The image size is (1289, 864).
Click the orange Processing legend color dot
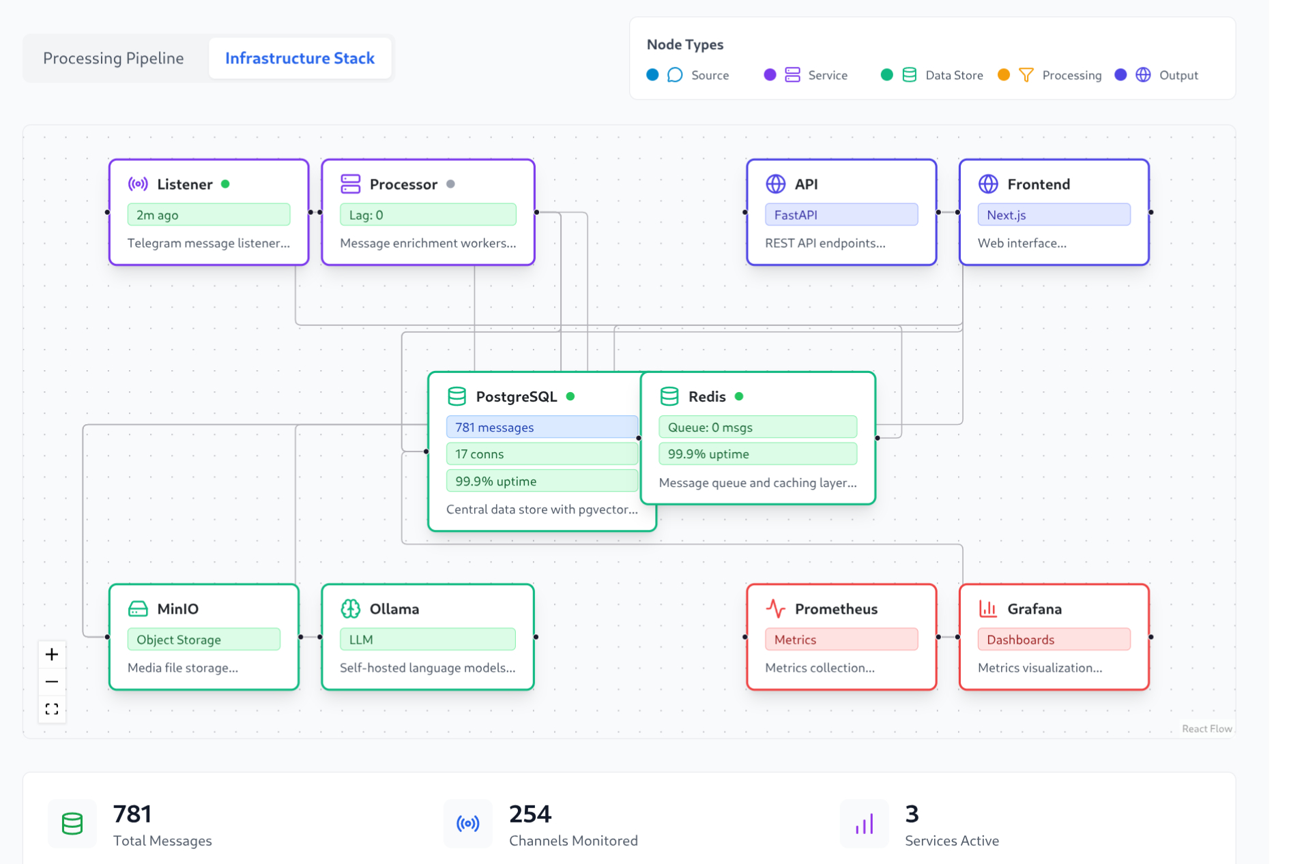[1003, 75]
